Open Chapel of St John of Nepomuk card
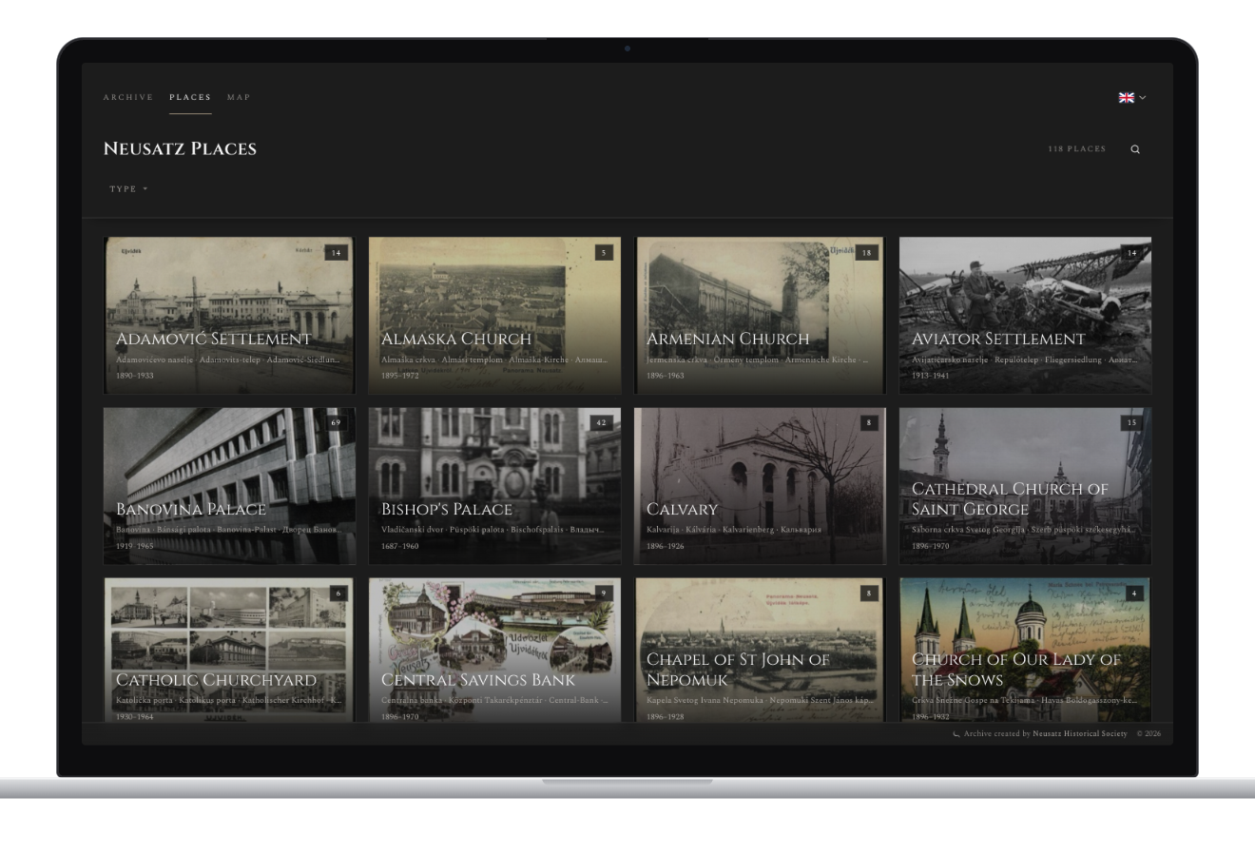The image size is (1255, 856). click(x=760, y=650)
